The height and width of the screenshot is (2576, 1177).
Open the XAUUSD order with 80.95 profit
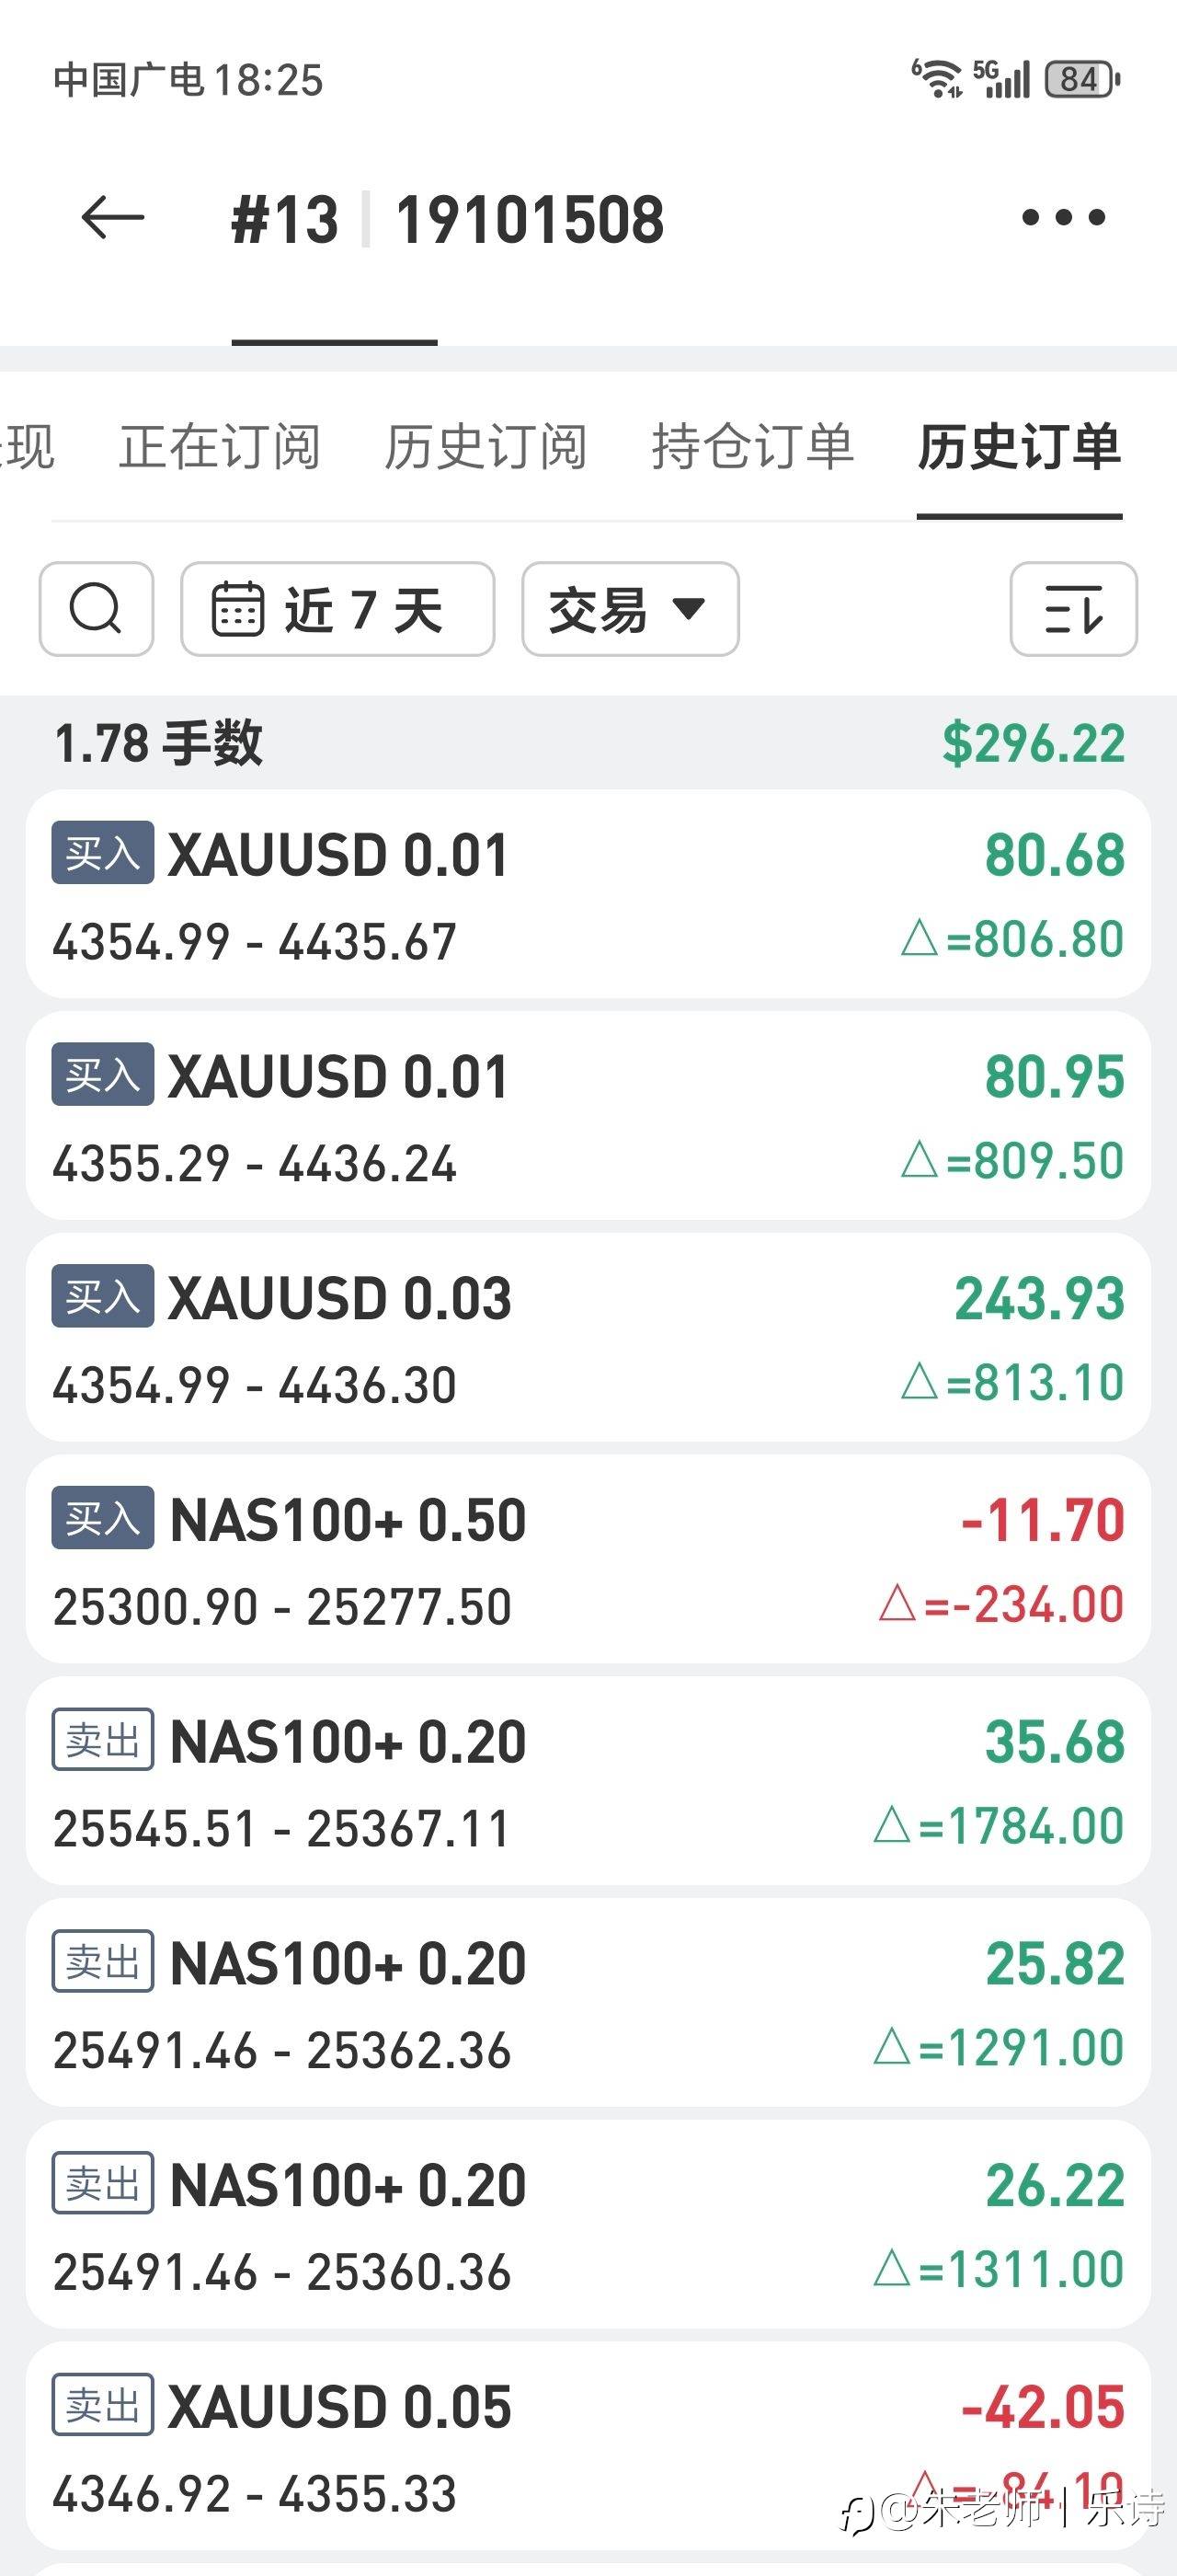click(x=588, y=1116)
